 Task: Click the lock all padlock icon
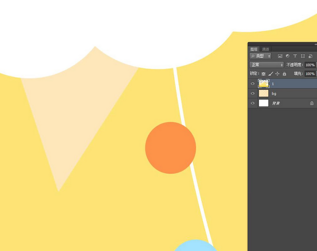pyautogui.click(x=284, y=74)
